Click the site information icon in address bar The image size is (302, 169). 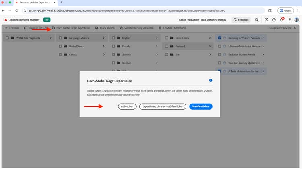point(25,10)
